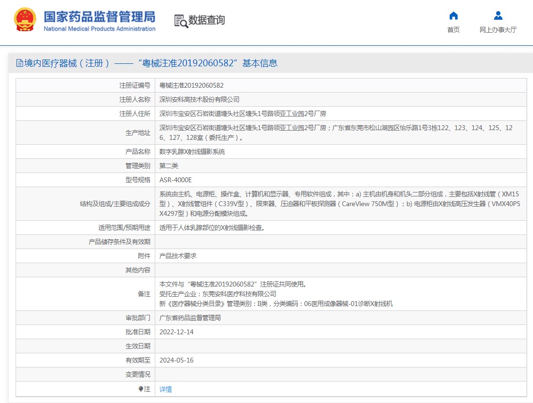This screenshot has height=403, width=533.
Task: Click the 产品名称 row label
Action: tap(138, 152)
